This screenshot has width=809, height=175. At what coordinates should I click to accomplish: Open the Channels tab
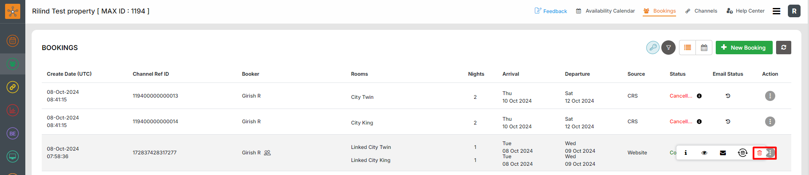[x=701, y=11]
